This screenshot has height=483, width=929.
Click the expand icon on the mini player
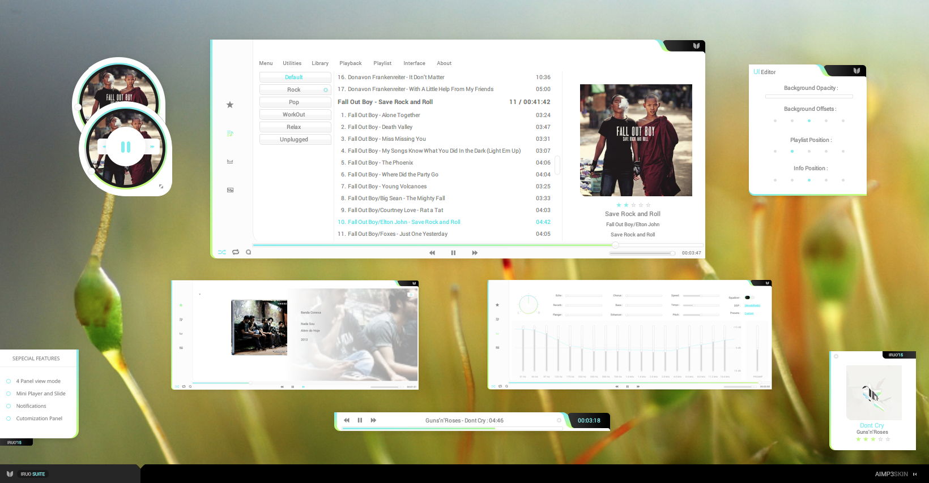click(161, 186)
